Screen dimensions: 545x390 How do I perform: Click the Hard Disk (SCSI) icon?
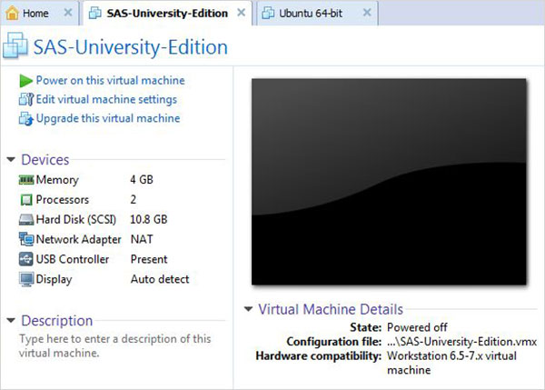click(x=26, y=220)
